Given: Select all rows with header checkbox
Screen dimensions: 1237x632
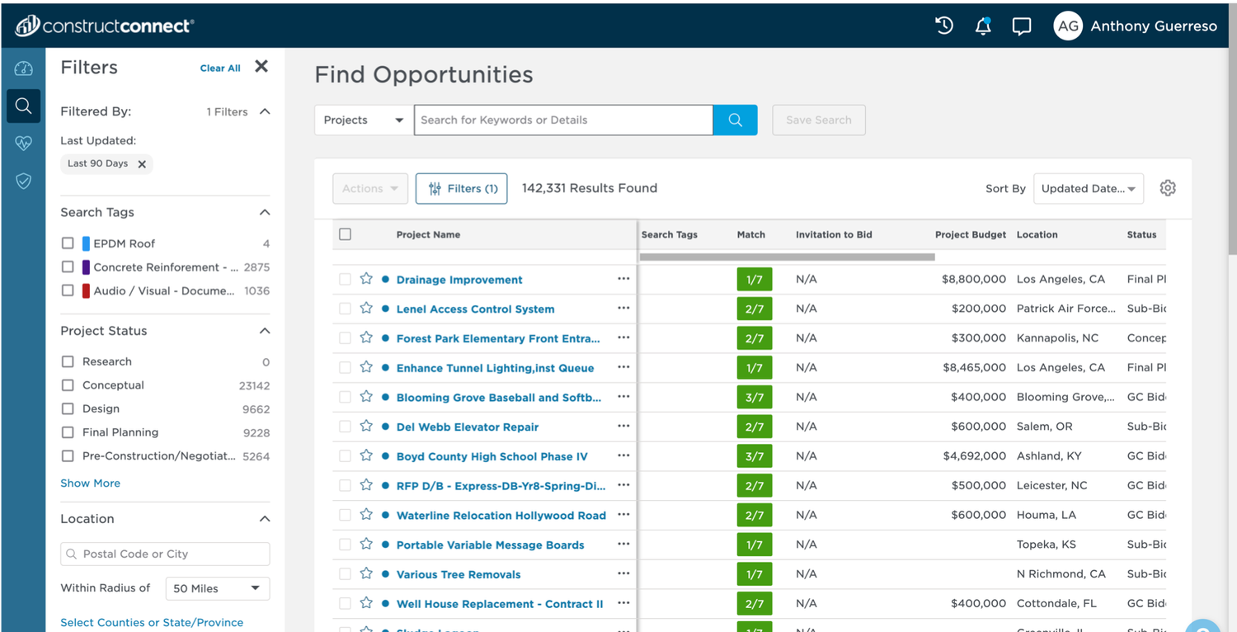Looking at the screenshot, I should click(345, 234).
